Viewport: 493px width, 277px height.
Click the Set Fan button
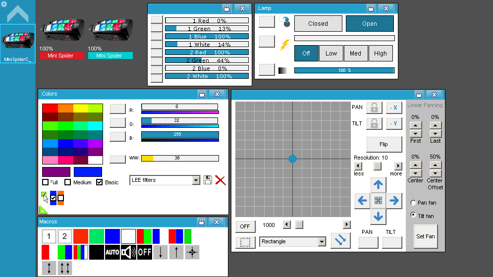tap(426, 236)
